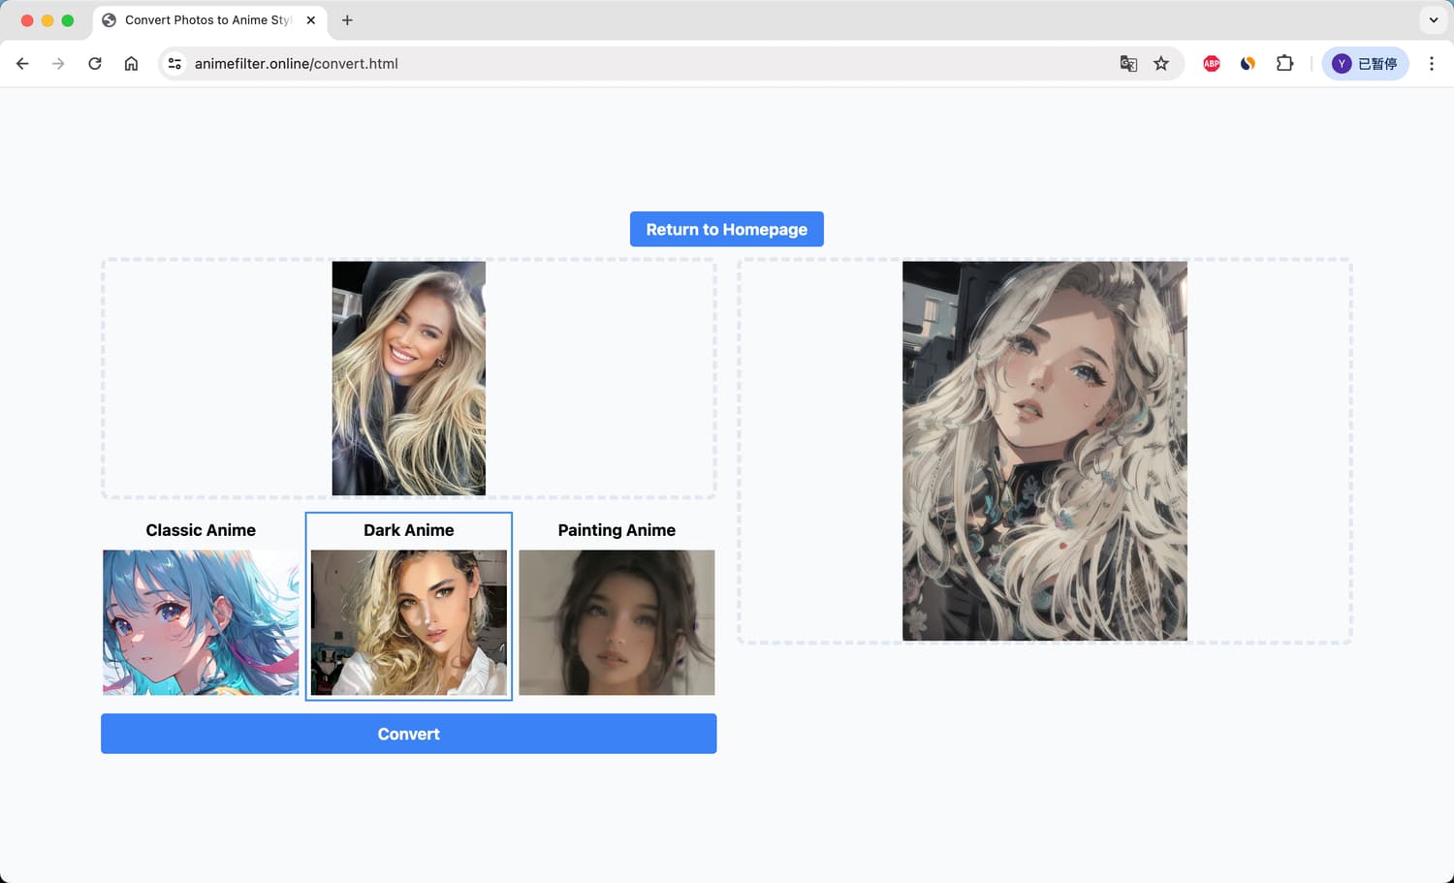Open the Chrome three-dot menu
The width and height of the screenshot is (1454, 883).
pyautogui.click(x=1432, y=64)
